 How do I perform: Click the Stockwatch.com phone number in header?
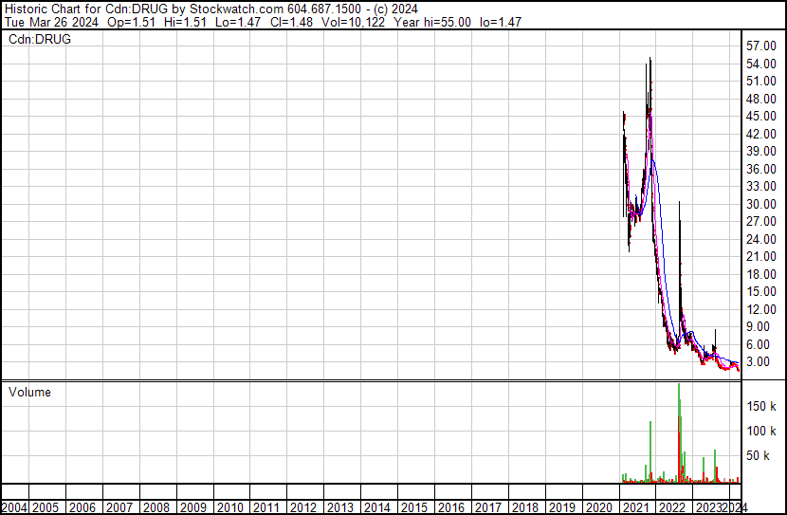(323, 9)
